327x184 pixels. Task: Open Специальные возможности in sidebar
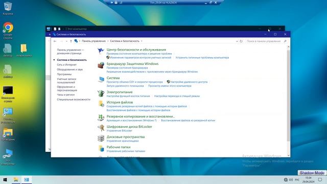point(74,100)
